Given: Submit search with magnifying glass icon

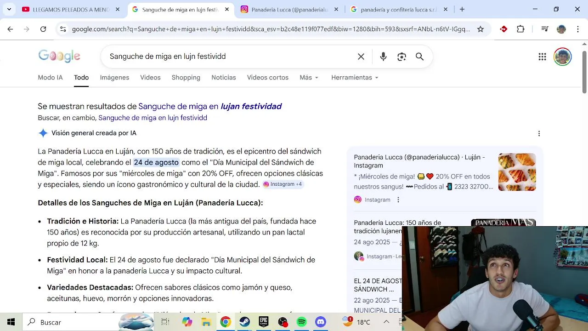Looking at the screenshot, I should pyautogui.click(x=419, y=57).
